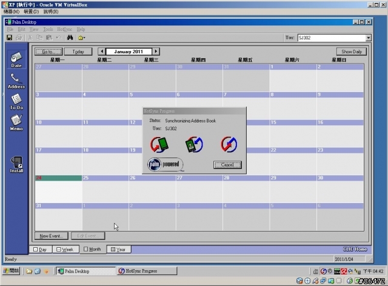Open the HotSync menu
Screen dimensions: 388x286
(x=65, y=30)
